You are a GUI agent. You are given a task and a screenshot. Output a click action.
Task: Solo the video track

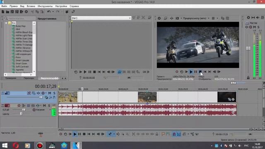click(x=54, y=93)
